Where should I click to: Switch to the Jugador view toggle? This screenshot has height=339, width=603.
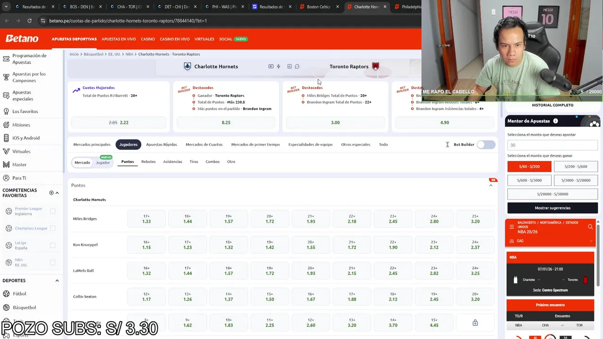click(x=103, y=162)
